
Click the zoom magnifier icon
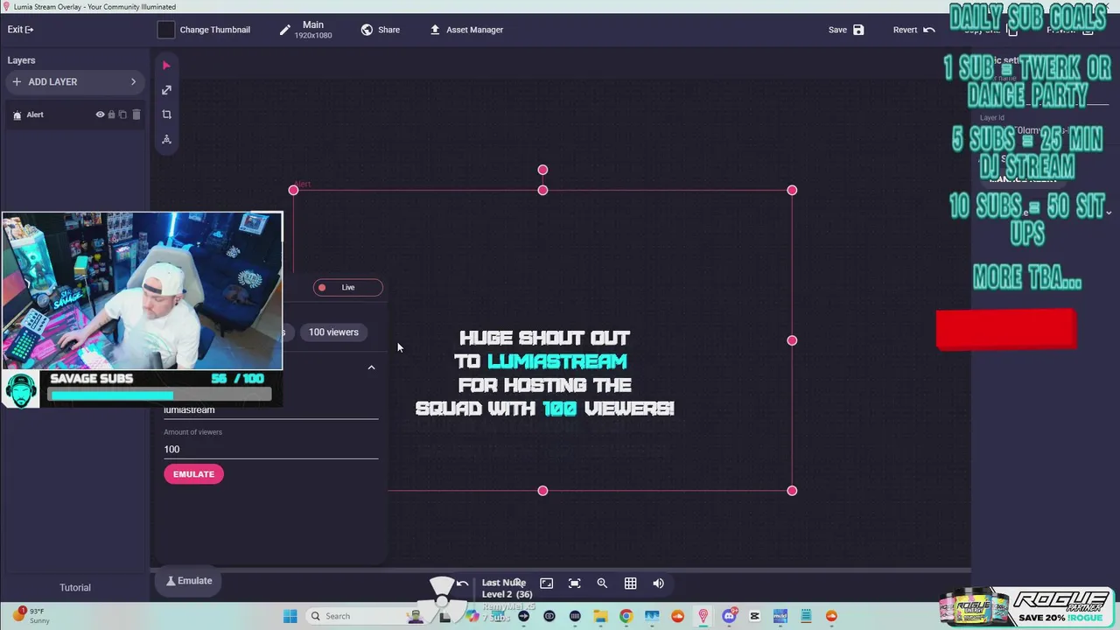click(602, 584)
